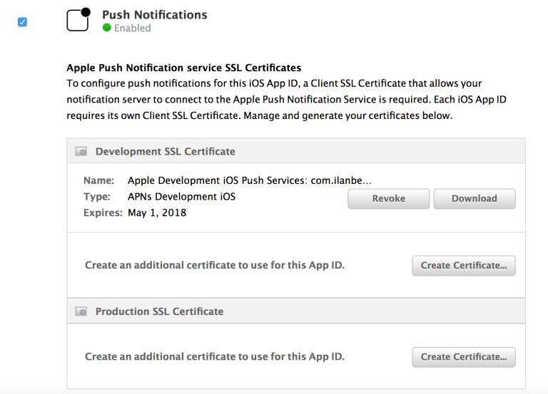
Task: Click the Development SSL Certificate header icon
Action: coord(81,152)
